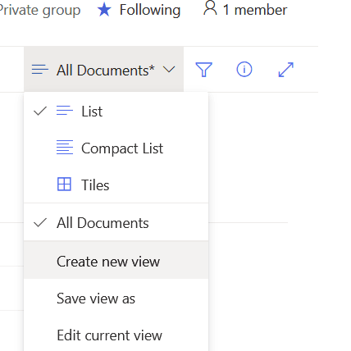351x351 pixels.
Task: Click the checkmark beside All Documents view
Action: tap(40, 222)
